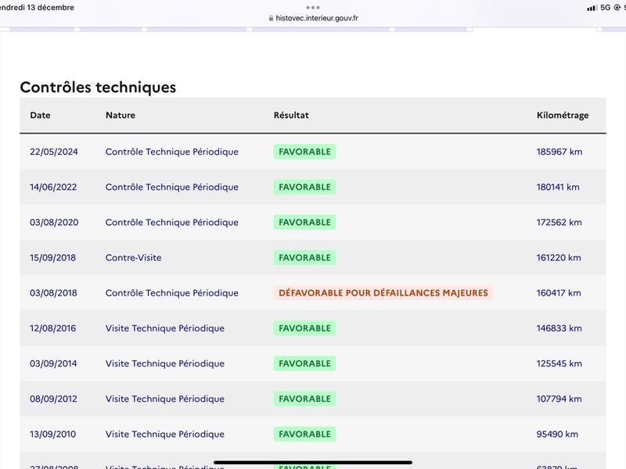This screenshot has height=469, width=626.
Task: Select date 08/09/2012
Action: pos(53,399)
